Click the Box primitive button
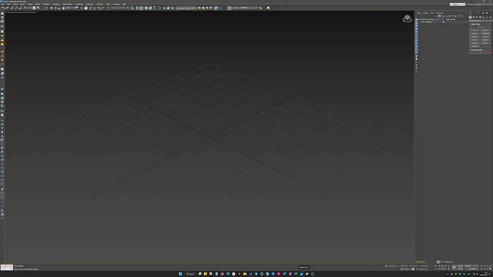The image size is (493, 277). (x=475, y=30)
